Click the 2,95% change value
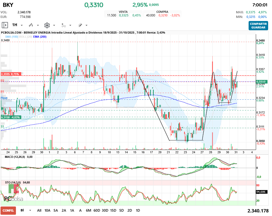Screen dimensions: 272x216 [x=140, y=5]
